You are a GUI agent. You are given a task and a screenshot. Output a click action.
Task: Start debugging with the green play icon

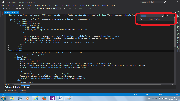coord(37,8)
